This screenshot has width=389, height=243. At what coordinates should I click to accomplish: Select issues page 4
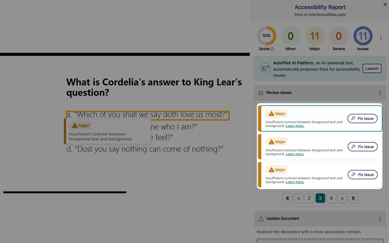pyautogui.click(x=331, y=198)
